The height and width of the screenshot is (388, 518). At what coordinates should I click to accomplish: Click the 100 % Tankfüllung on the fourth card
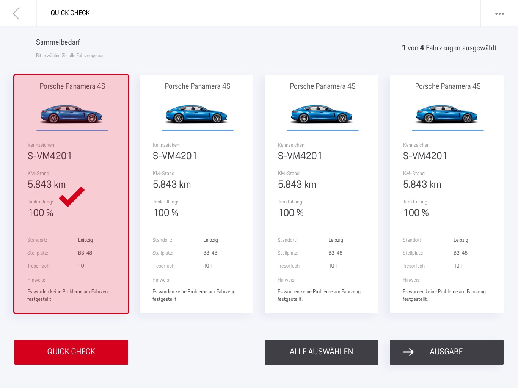pos(416,213)
